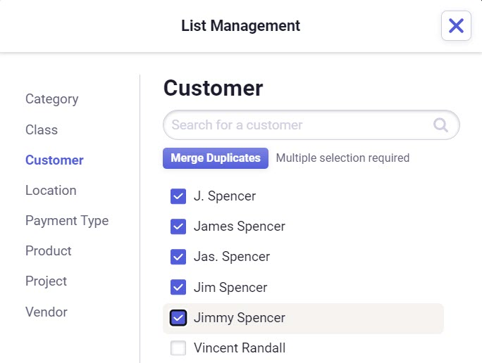Viewport: 482px width, 363px height.
Task: Close the List Management dialog
Action: (x=456, y=25)
